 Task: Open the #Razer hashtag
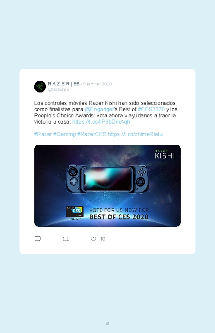click(x=43, y=134)
